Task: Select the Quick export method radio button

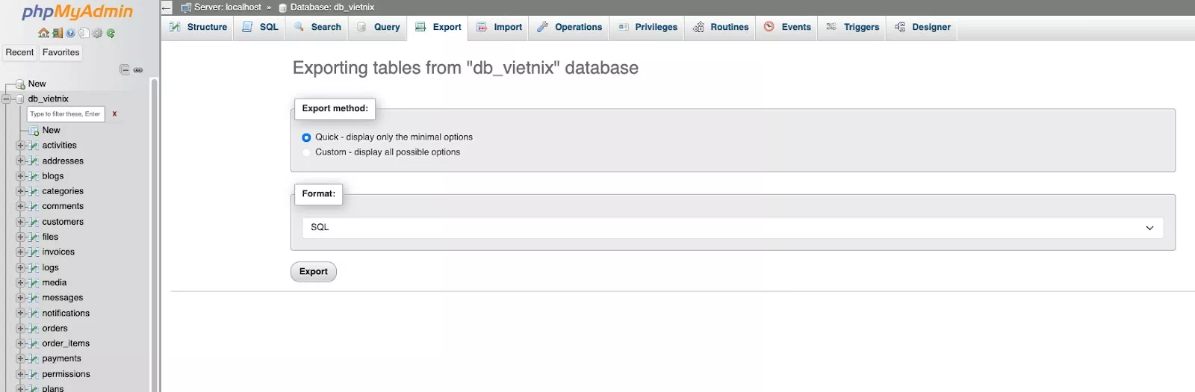Action: (x=306, y=137)
